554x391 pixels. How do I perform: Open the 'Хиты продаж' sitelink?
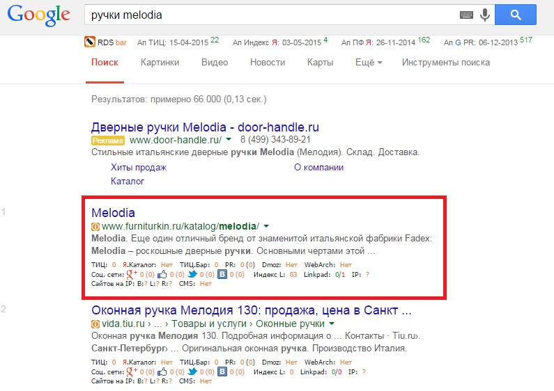point(139,167)
